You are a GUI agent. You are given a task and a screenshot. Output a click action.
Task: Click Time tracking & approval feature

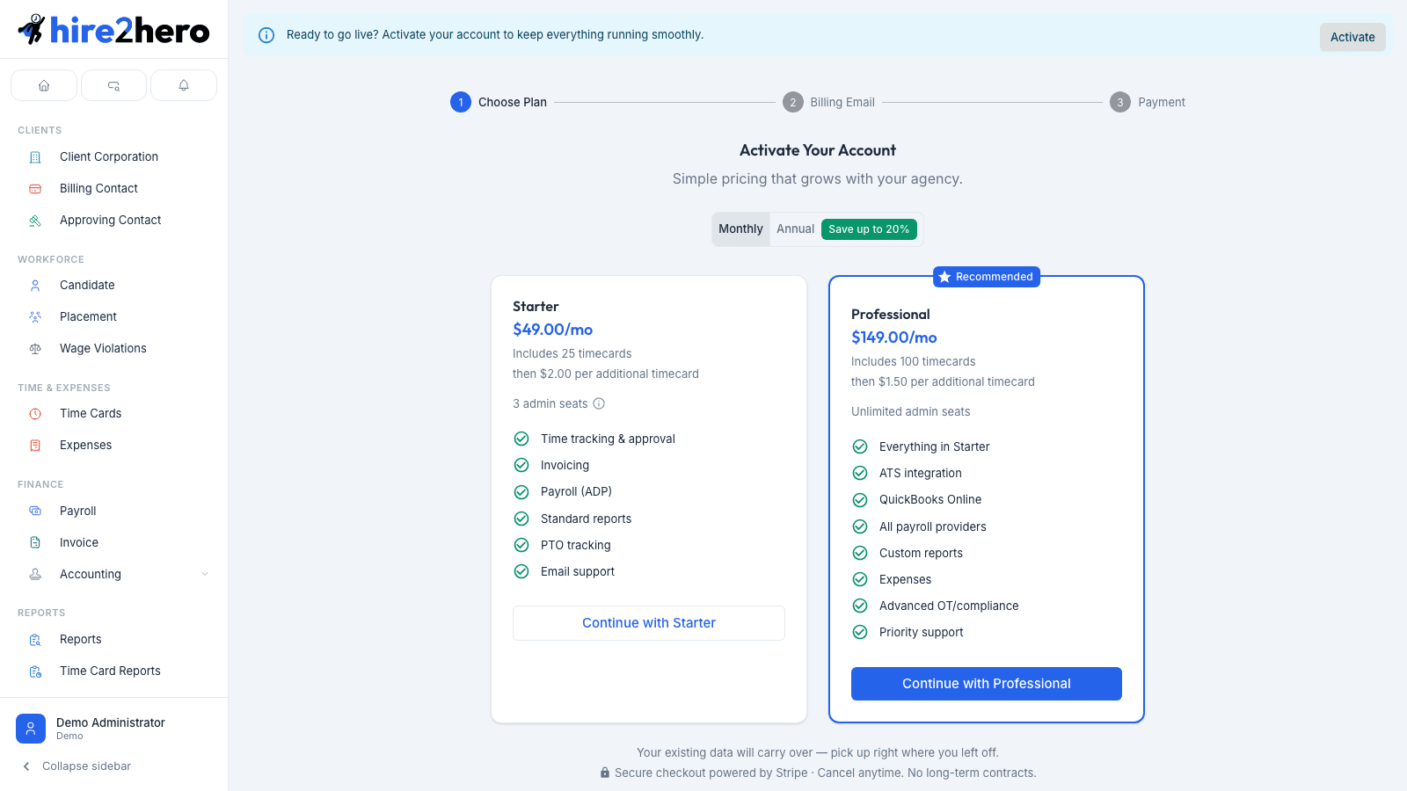click(608, 439)
